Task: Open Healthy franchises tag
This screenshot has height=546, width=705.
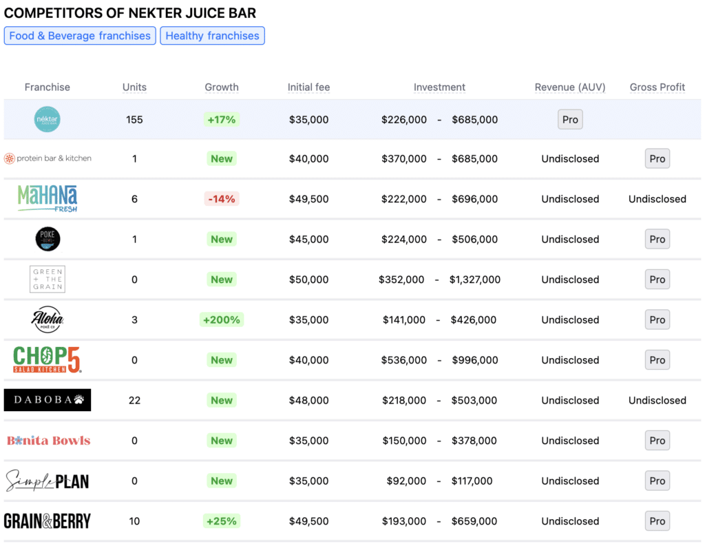Action: pyautogui.click(x=212, y=36)
